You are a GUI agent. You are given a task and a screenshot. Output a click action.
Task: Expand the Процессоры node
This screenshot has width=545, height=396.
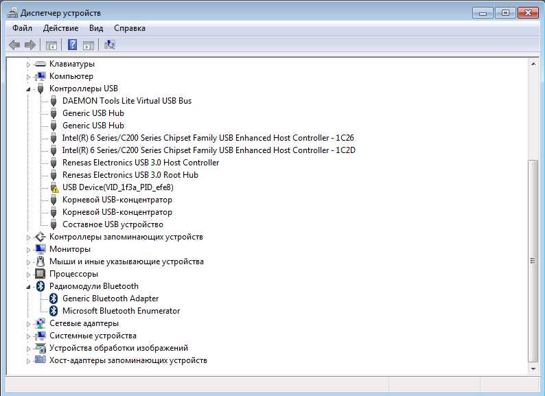pyautogui.click(x=29, y=275)
